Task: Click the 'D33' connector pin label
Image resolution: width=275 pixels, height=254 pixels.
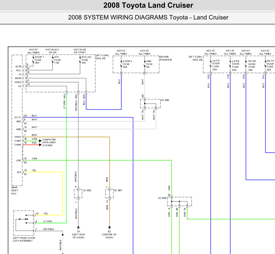Action: [x=244, y=76]
